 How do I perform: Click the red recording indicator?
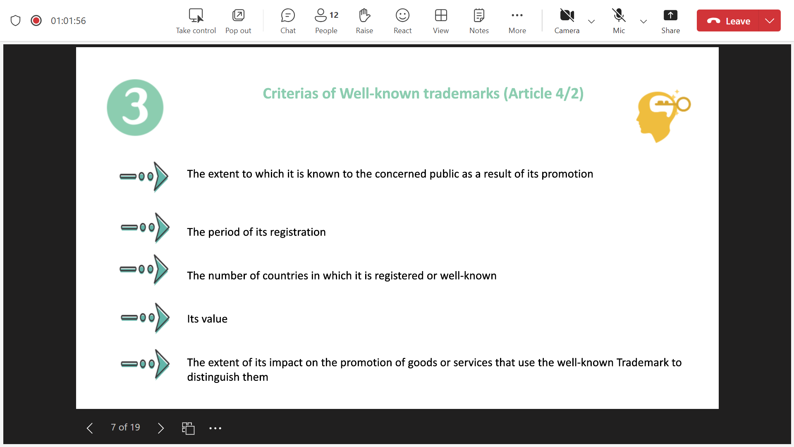(x=36, y=21)
